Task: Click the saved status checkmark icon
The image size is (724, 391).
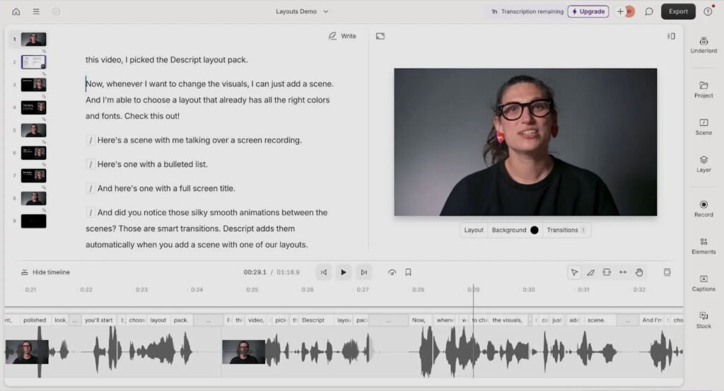Action: point(56,11)
